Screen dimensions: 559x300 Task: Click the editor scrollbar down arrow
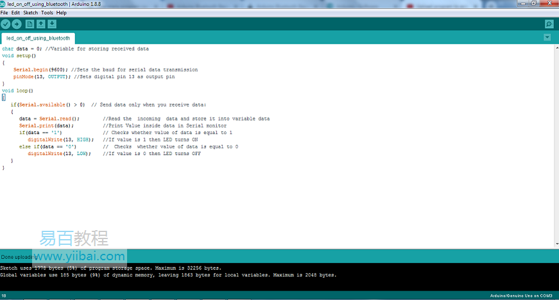[x=557, y=244]
